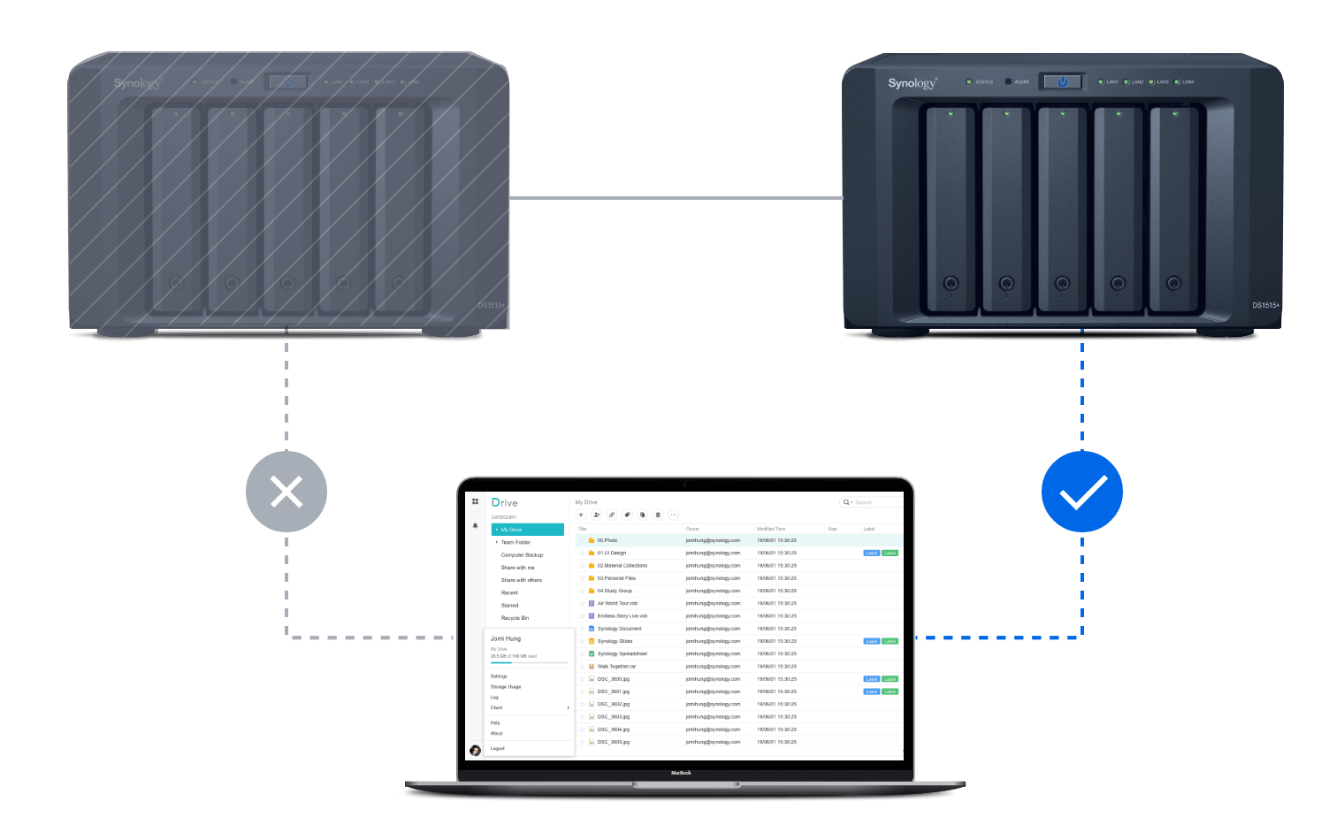Star the Synology Document file

point(583,629)
